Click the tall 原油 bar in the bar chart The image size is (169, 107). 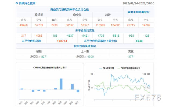[x=61, y=84]
